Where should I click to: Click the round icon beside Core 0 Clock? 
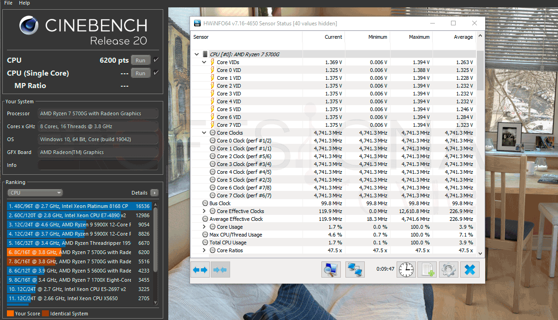point(213,141)
